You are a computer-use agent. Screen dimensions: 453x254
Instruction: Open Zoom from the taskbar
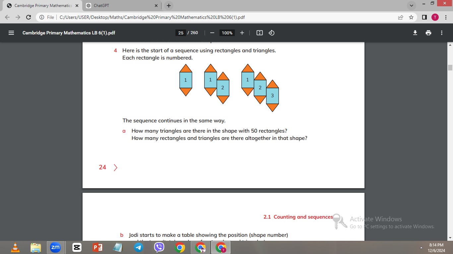(x=55, y=247)
